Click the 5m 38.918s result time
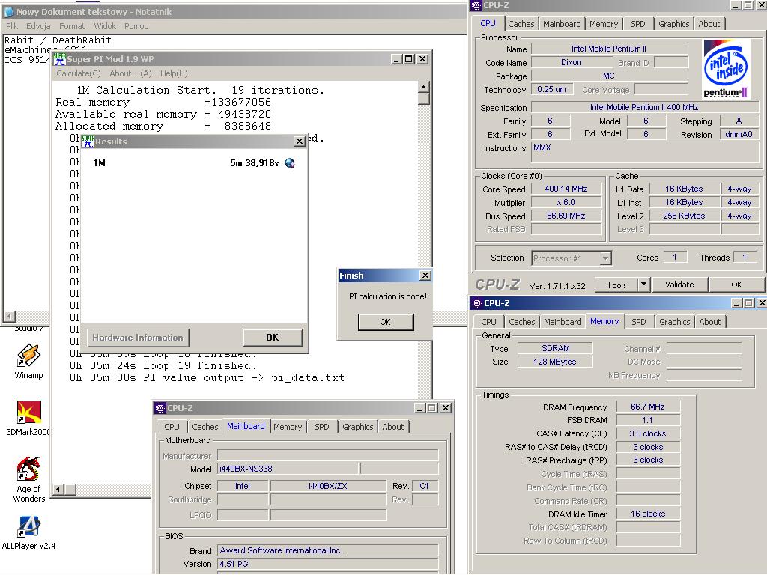767x575 pixels. tap(255, 162)
